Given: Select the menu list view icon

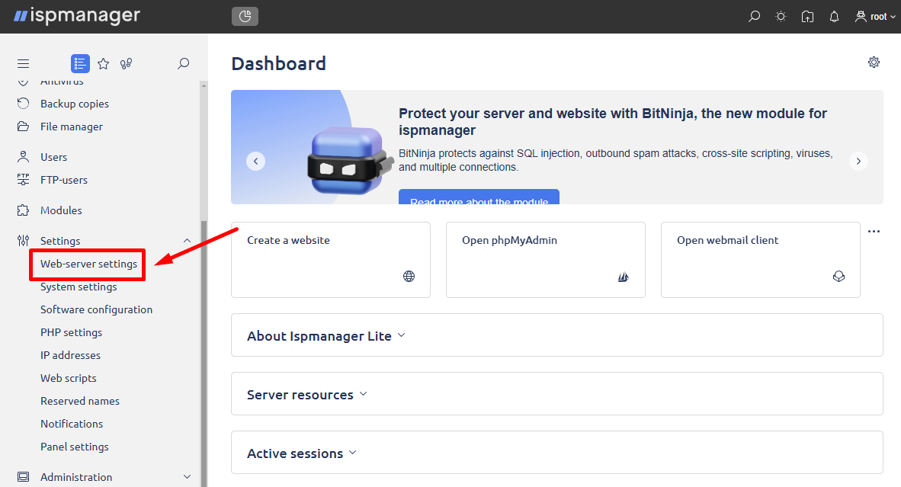Looking at the screenshot, I should tap(80, 64).
